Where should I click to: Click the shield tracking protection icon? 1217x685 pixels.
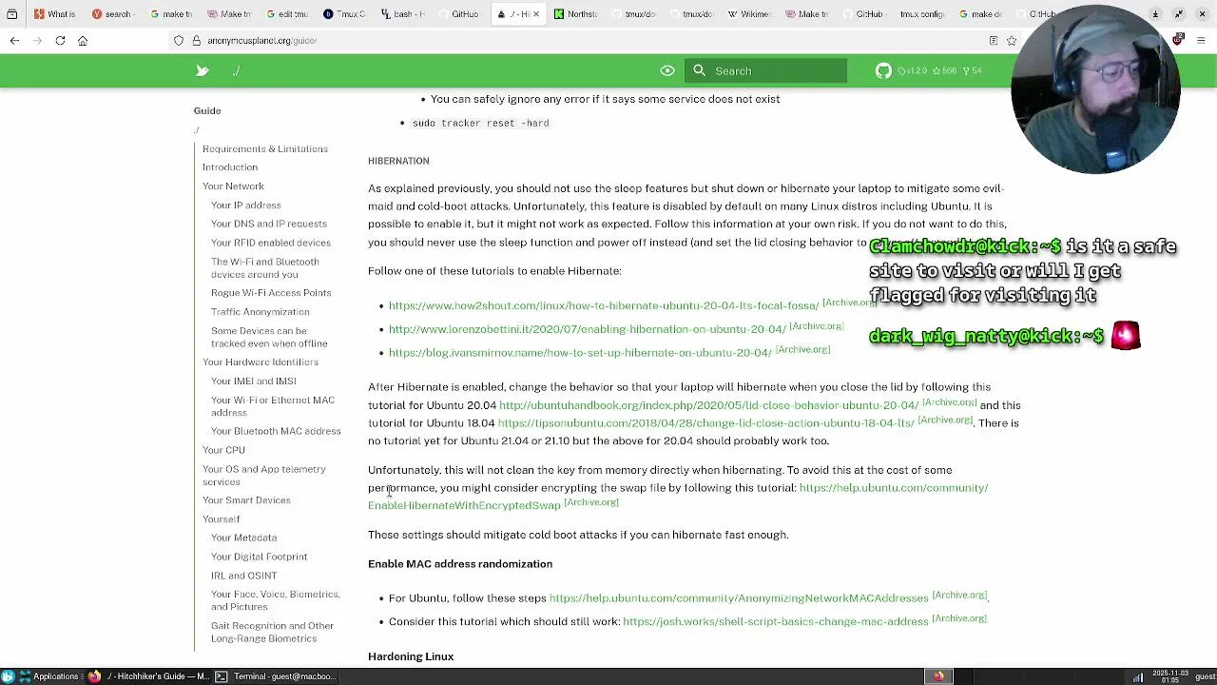tap(179, 41)
